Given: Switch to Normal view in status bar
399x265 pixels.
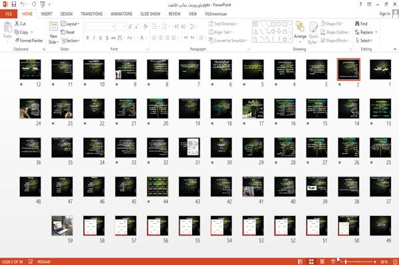Looking at the screenshot, I should 301,262.
